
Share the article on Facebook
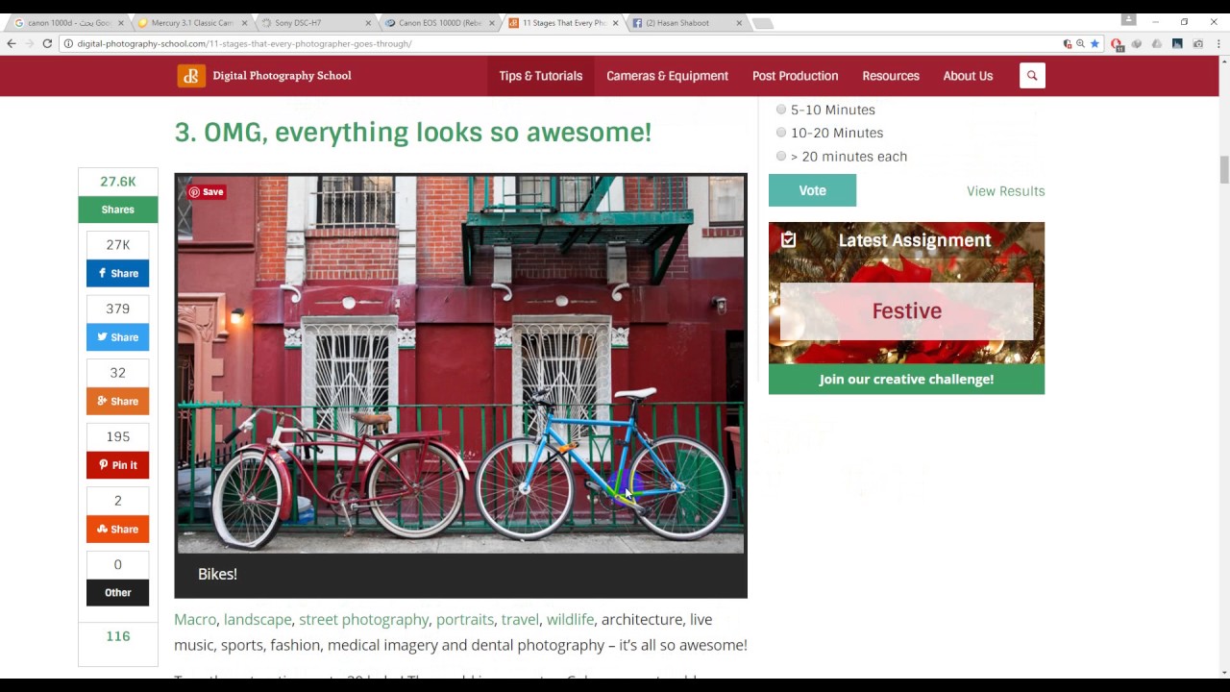(117, 273)
